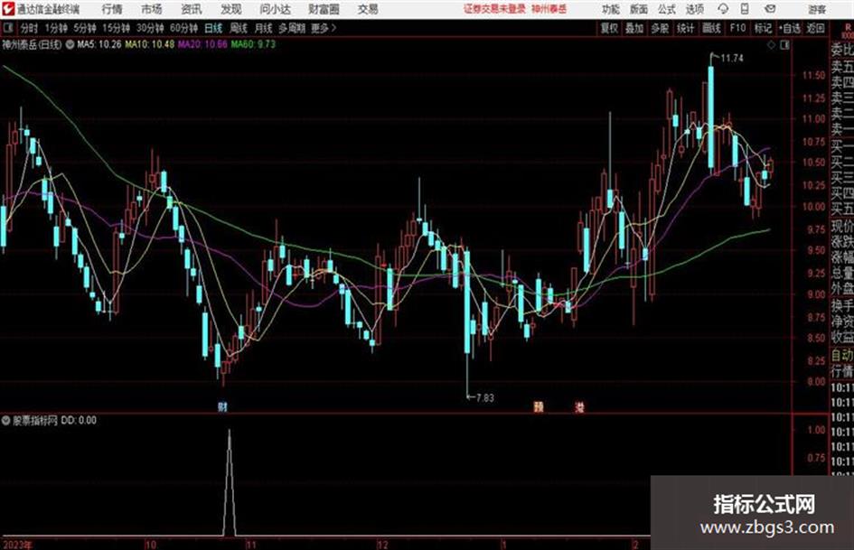Image resolution: width=854 pixels, height=550 pixels.
Task: Click the 2023年 label on the time axis
Action: pos(17,544)
